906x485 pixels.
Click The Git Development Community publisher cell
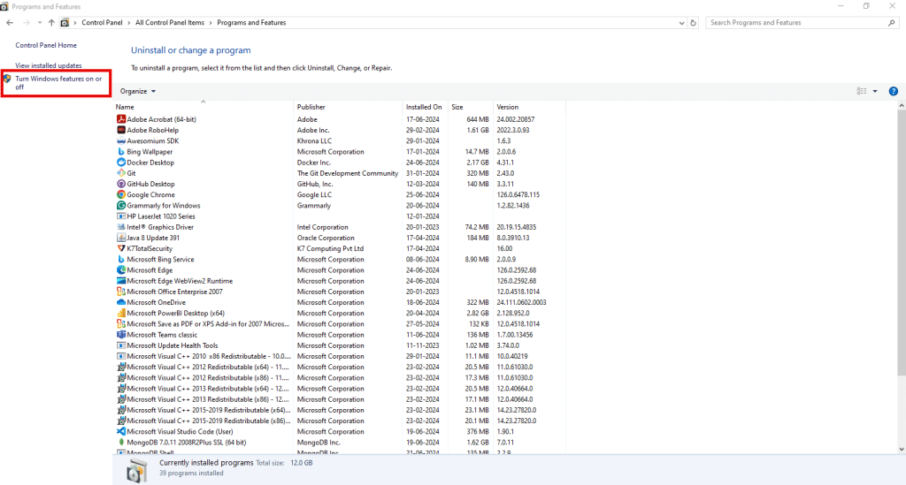click(348, 173)
